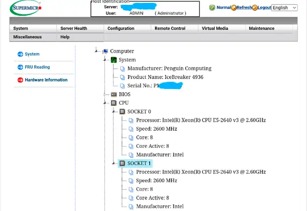The width and height of the screenshot is (307, 211).
Task: Click document icon beside SOCKET 1 Core Active
Action: tap(131, 198)
